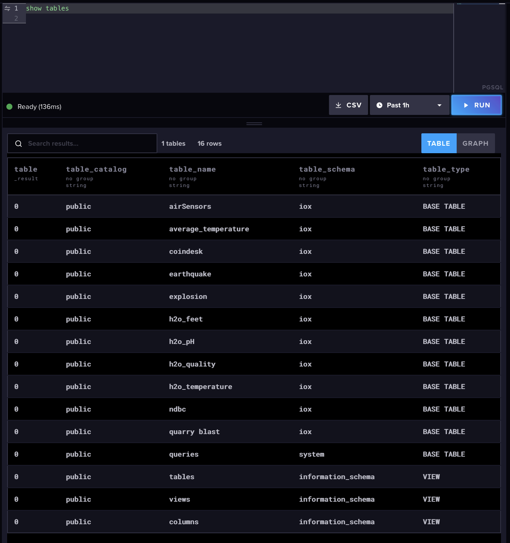This screenshot has width=510, height=543.
Task: Expand the time range chevron arrow
Action: [x=439, y=105]
